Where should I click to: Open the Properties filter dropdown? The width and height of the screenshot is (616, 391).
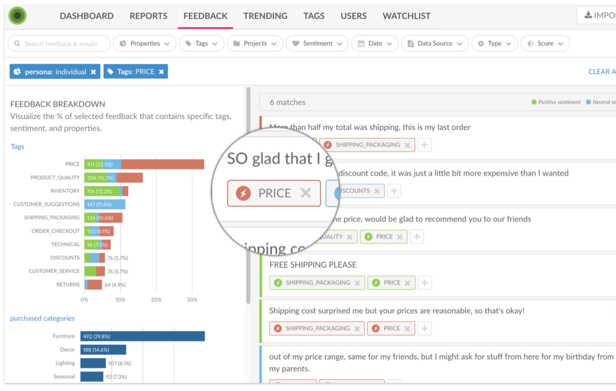coord(145,43)
